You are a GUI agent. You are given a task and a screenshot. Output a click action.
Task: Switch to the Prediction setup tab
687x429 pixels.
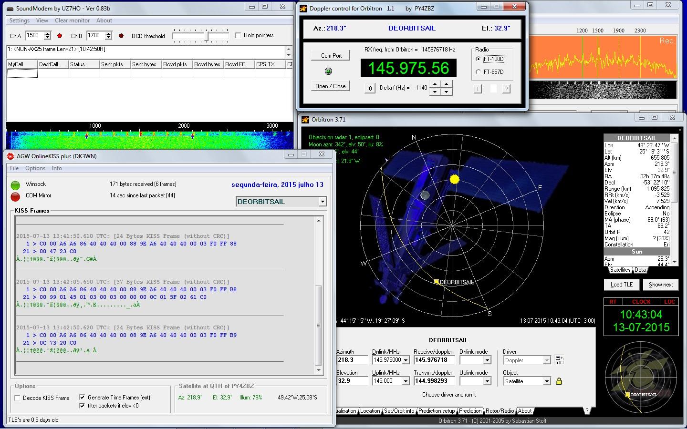coord(436,411)
